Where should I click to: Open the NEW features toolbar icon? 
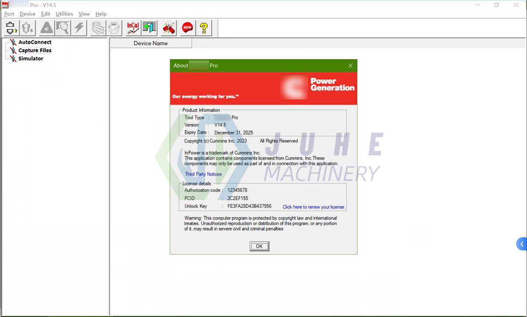(187, 28)
